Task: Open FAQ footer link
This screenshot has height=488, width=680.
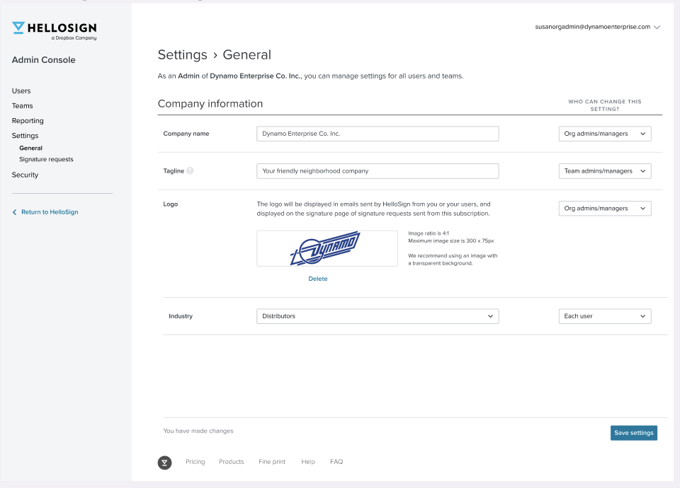Action: coord(336,462)
